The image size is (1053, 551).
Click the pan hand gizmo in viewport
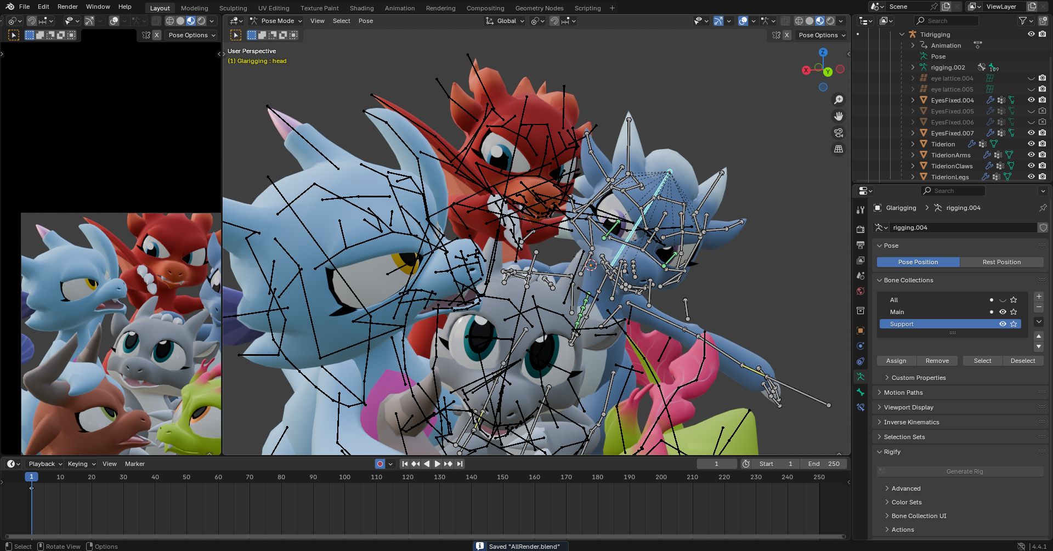(x=839, y=116)
